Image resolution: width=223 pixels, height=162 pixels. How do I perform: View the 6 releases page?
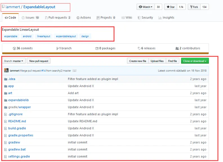pyautogui.click(x=146, y=48)
